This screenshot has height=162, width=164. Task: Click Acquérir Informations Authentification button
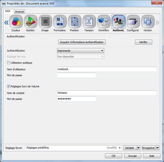82,42
